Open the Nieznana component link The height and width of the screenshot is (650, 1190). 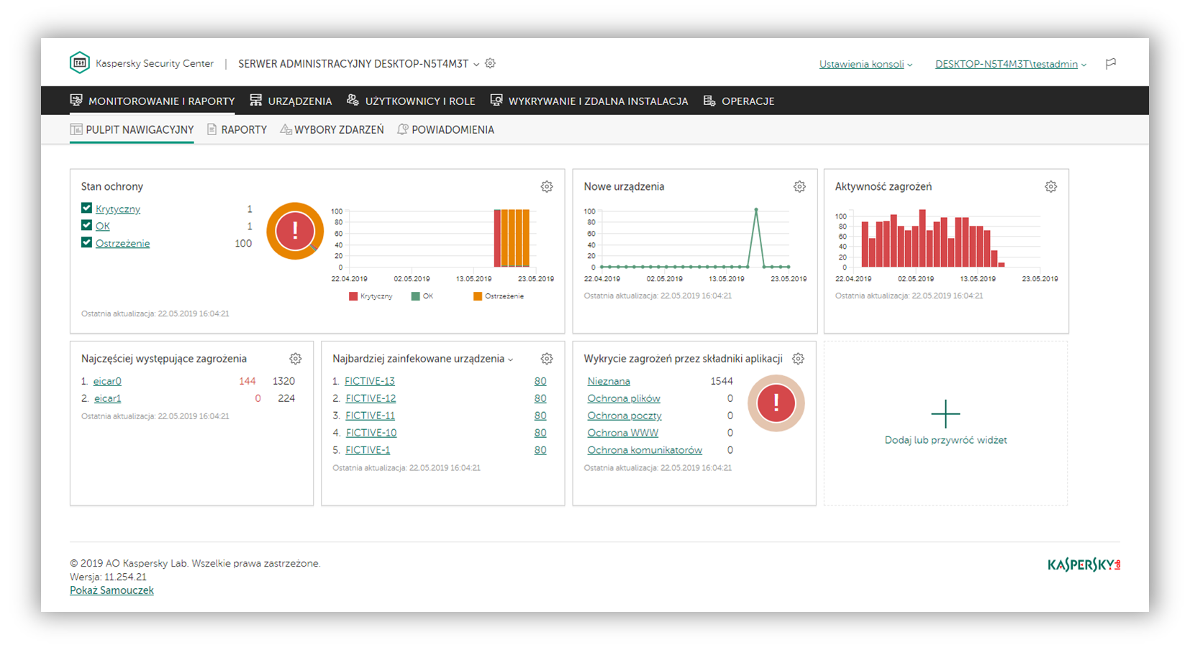point(609,381)
